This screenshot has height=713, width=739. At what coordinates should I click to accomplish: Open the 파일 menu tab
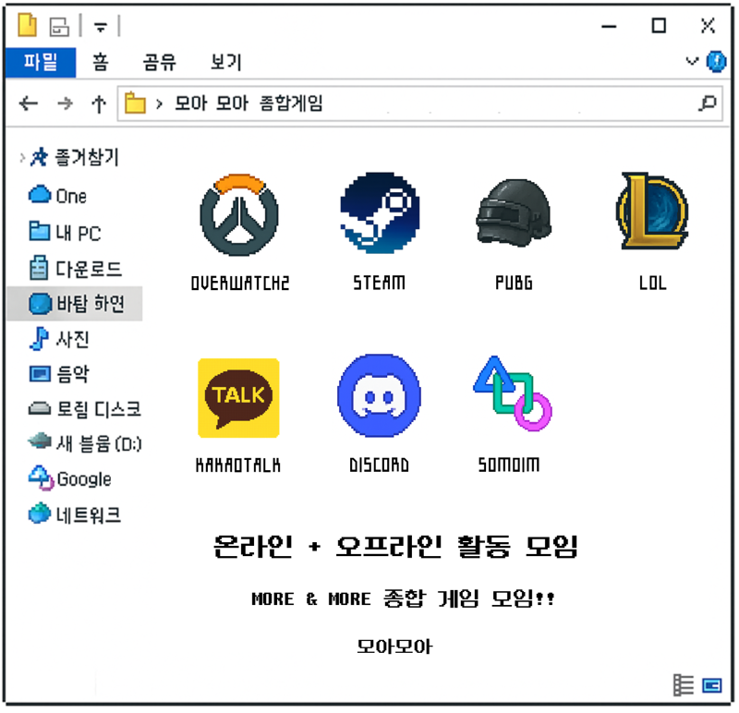41,62
